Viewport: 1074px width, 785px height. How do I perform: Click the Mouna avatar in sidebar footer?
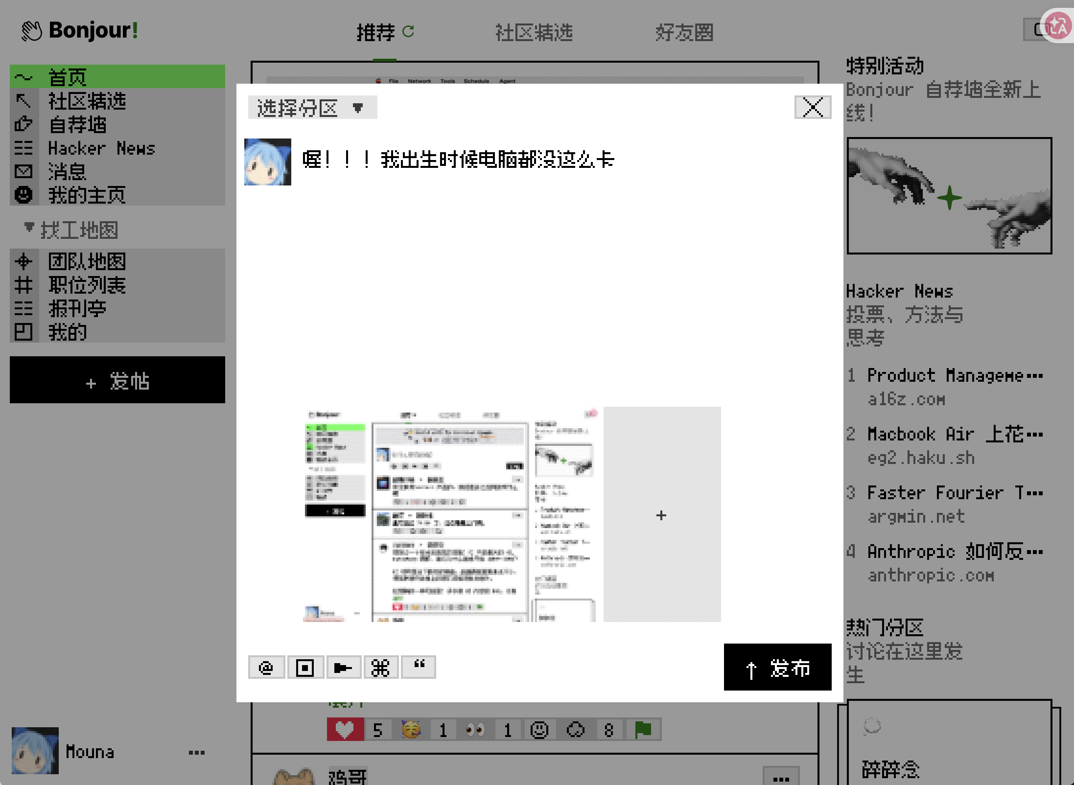point(35,750)
